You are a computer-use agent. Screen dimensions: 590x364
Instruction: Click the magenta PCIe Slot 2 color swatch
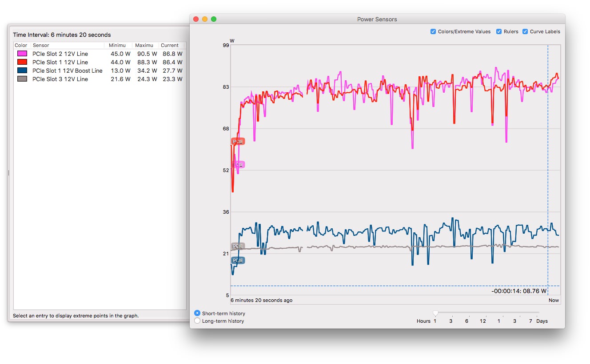(22, 54)
